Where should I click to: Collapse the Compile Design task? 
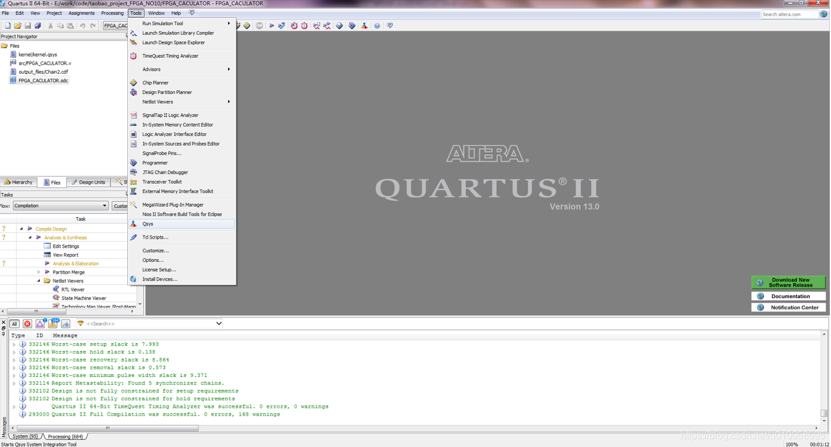pyautogui.click(x=22, y=229)
